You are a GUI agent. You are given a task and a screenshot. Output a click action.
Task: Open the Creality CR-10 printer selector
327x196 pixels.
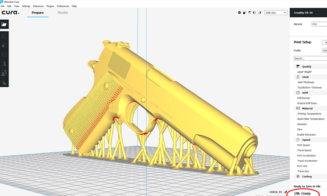click(309, 13)
